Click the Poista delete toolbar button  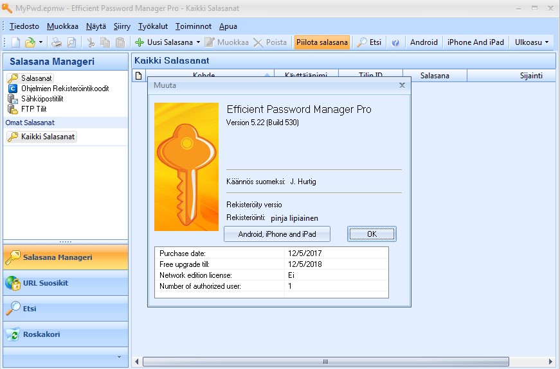[x=270, y=42]
